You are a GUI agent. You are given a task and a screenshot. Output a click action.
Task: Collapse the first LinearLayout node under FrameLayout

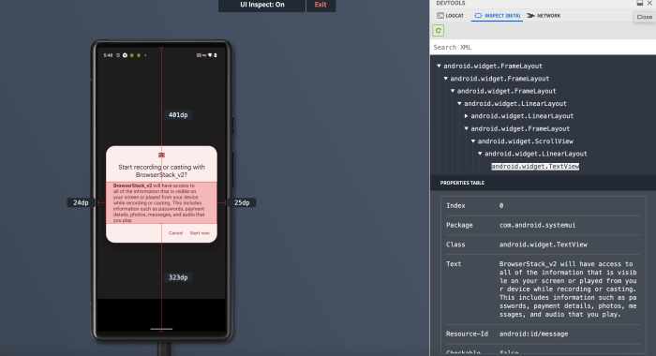459,103
